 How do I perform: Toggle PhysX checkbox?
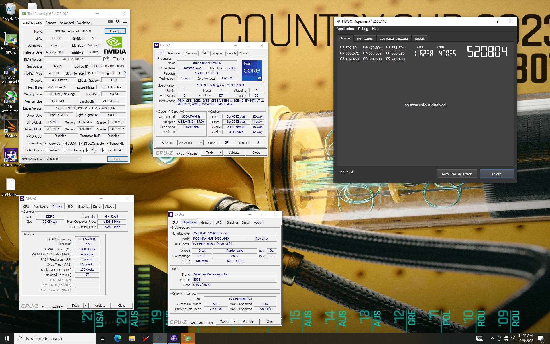click(88, 150)
